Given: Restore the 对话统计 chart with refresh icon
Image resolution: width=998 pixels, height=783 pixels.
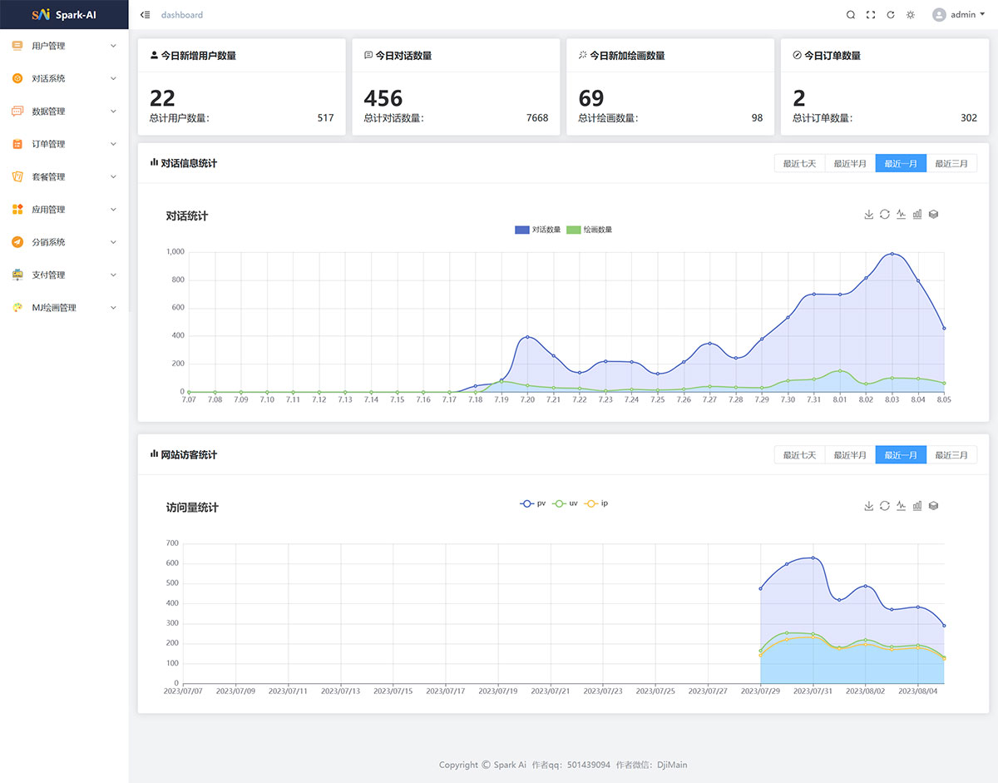Looking at the screenshot, I should pyautogui.click(x=885, y=215).
